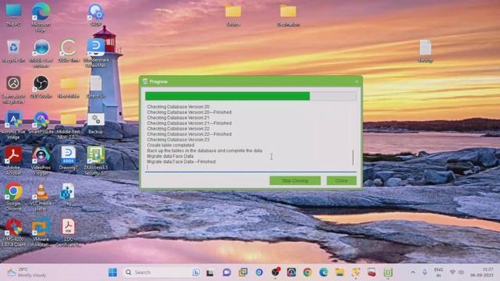Select Microsoft Edge desktop shortcut

[x=41, y=17]
